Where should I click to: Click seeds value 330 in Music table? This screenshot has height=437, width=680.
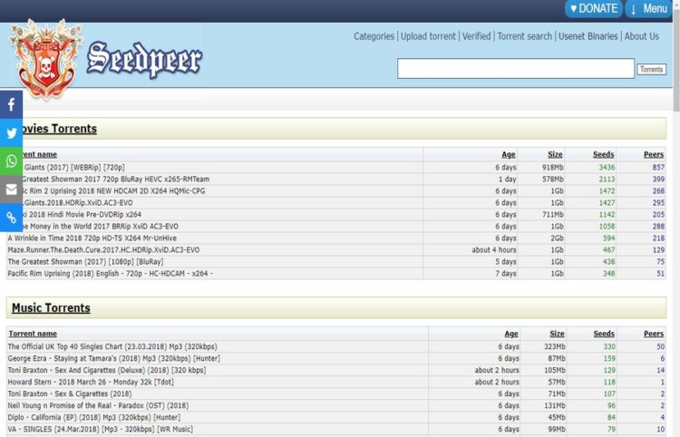pos(609,347)
